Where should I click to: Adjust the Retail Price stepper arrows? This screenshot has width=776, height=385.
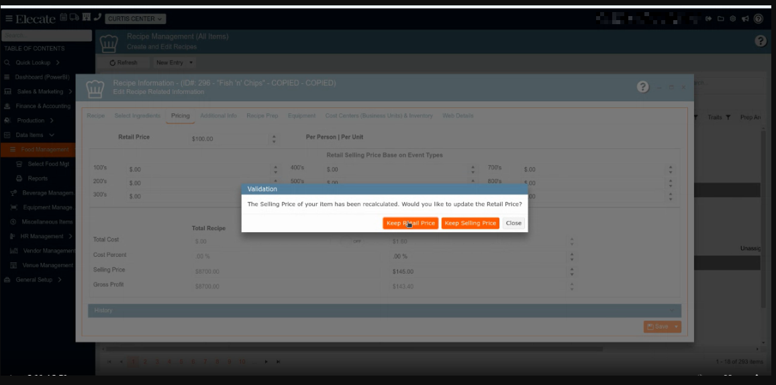point(273,139)
